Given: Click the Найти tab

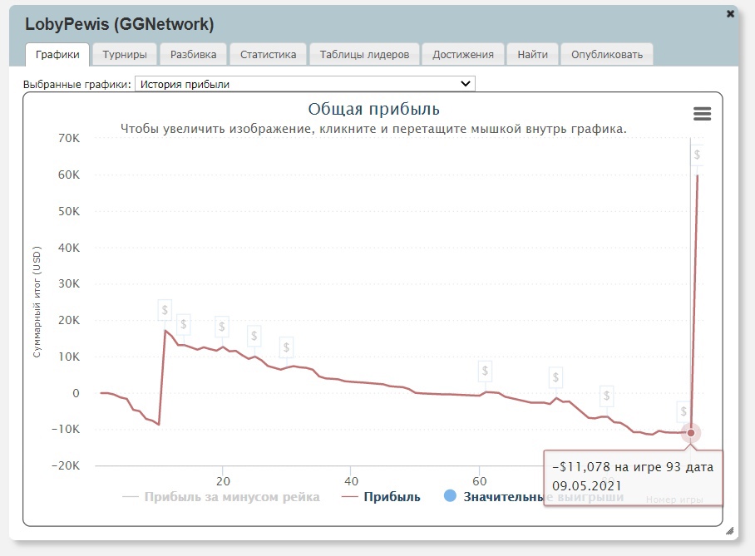Looking at the screenshot, I should [x=532, y=55].
